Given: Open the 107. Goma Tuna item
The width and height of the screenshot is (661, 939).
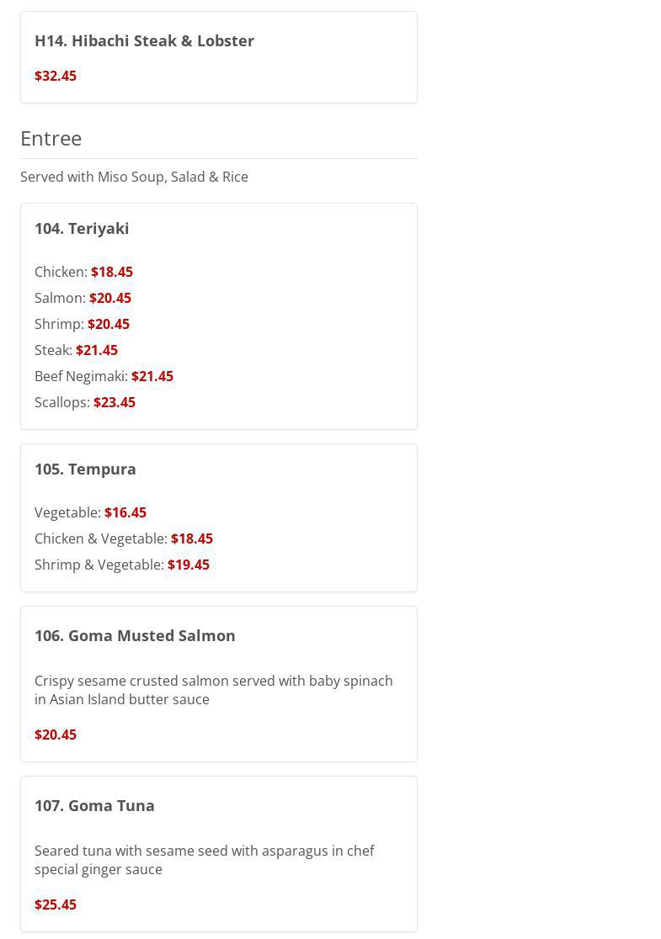Looking at the screenshot, I should click(94, 805).
